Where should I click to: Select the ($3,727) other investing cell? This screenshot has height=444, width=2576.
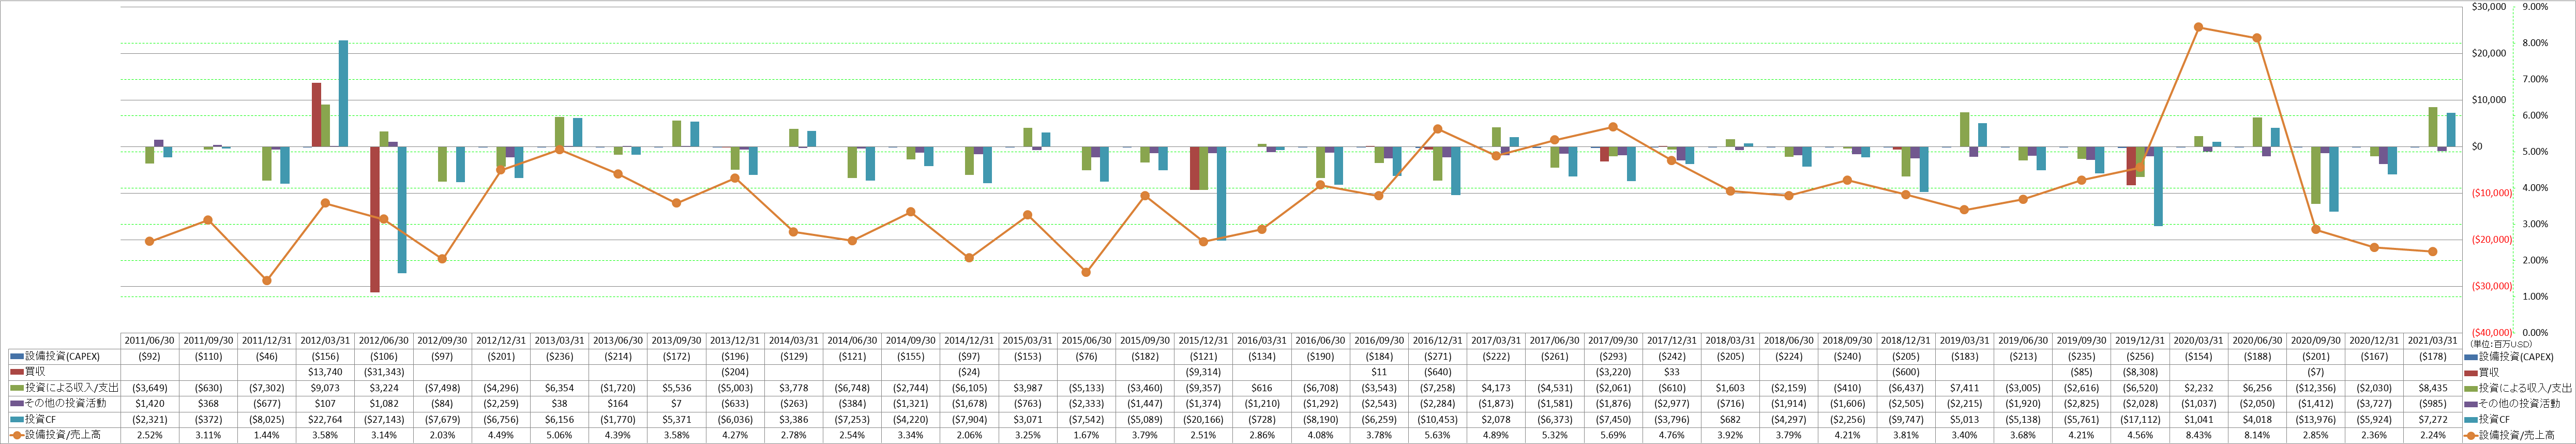pos(2374,404)
